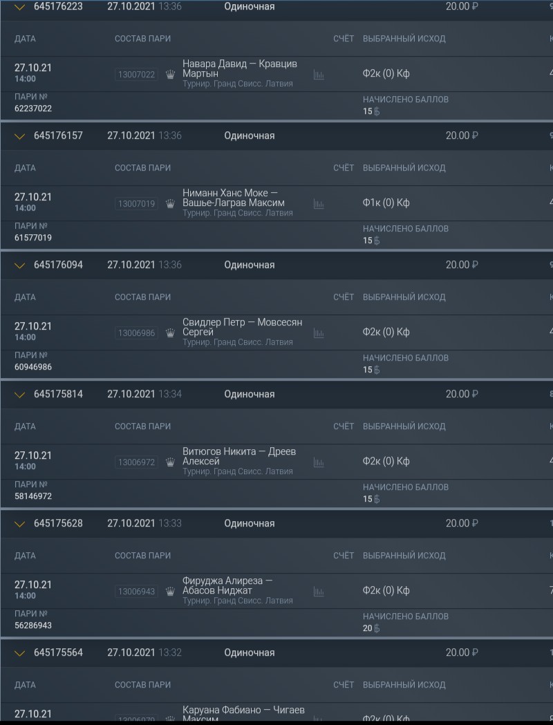Viewport: 553px width, 725px height.
Task: Open statistics icon for Ниманн Ханс Моке match
Action: [x=319, y=204]
